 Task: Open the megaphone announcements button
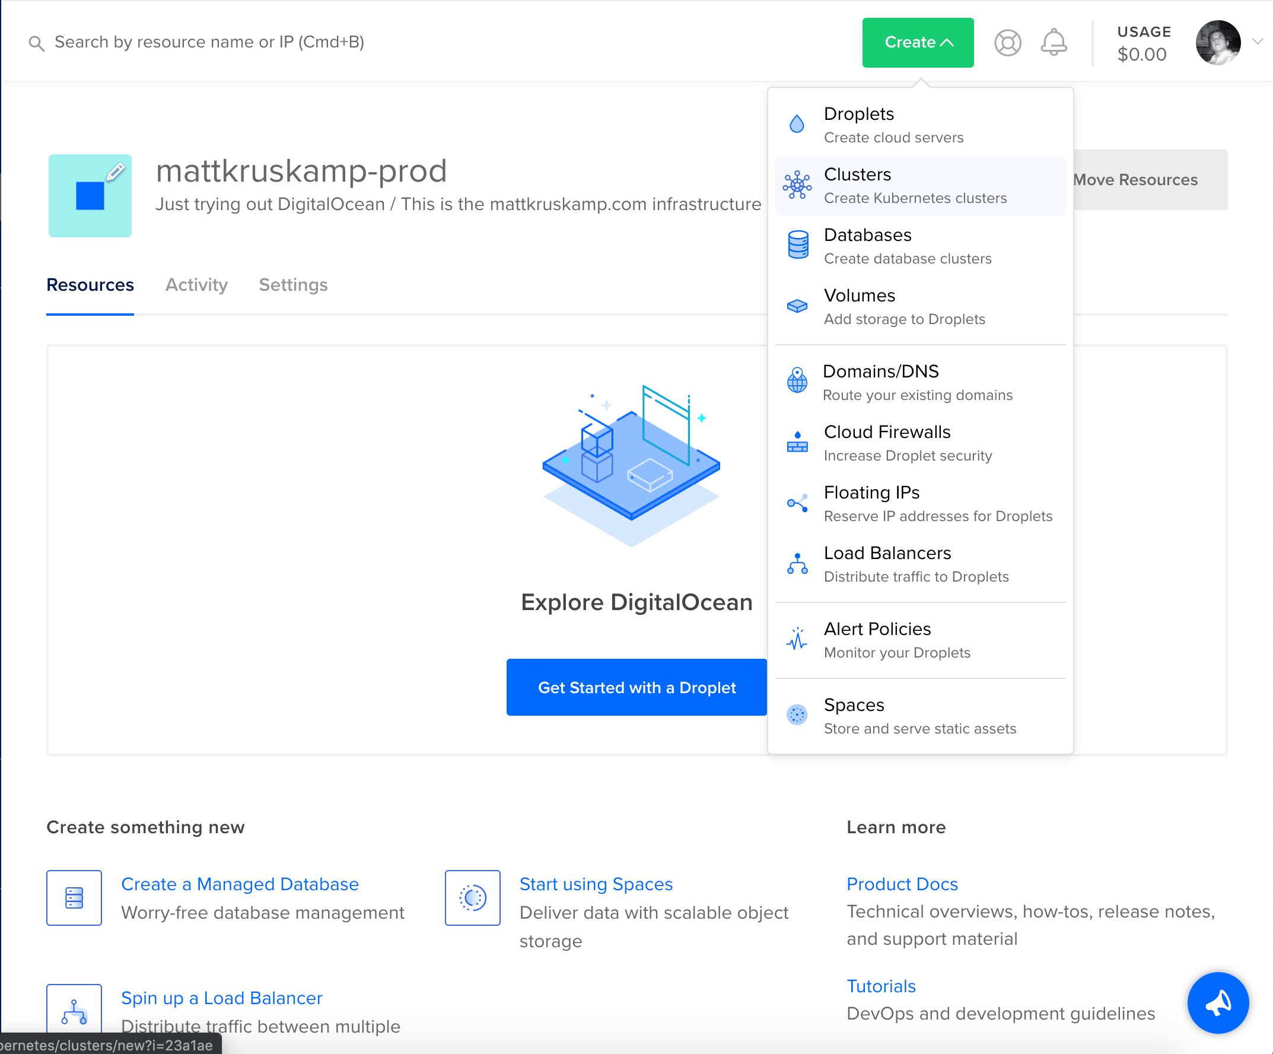1218,1003
